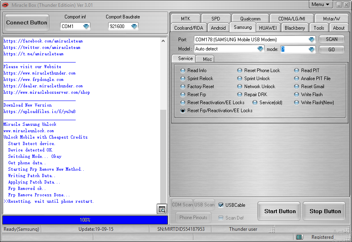Open the About tab
This screenshot has height=242, width=352.
(x=338, y=28)
